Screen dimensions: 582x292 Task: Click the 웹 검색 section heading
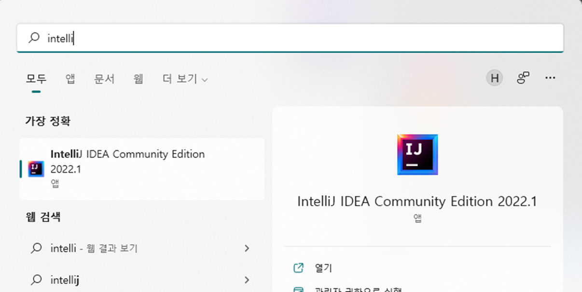coord(43,217)
